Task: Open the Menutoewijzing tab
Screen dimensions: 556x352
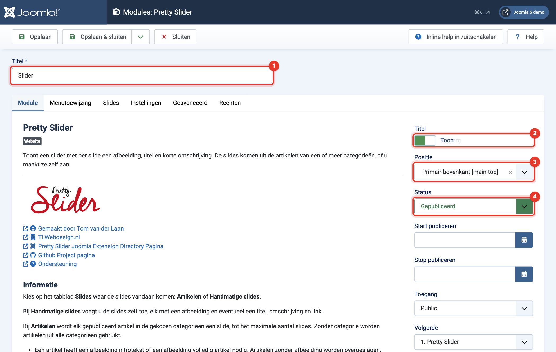Action: click(70, 103)
